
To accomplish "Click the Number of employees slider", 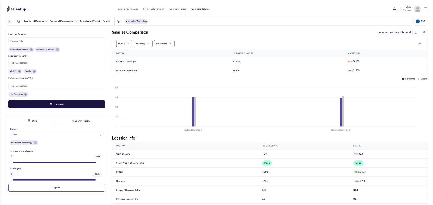I will coord(55,162).
